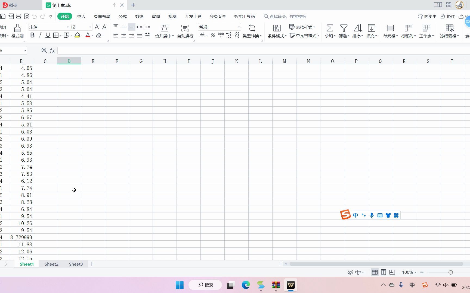The image size is (470, 293).
Task: Click the undo arrow icon
Action: pos(34,16)
